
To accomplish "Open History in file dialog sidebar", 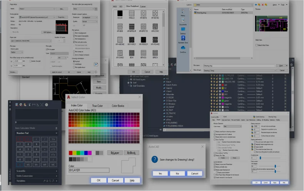I will (183, 13).
